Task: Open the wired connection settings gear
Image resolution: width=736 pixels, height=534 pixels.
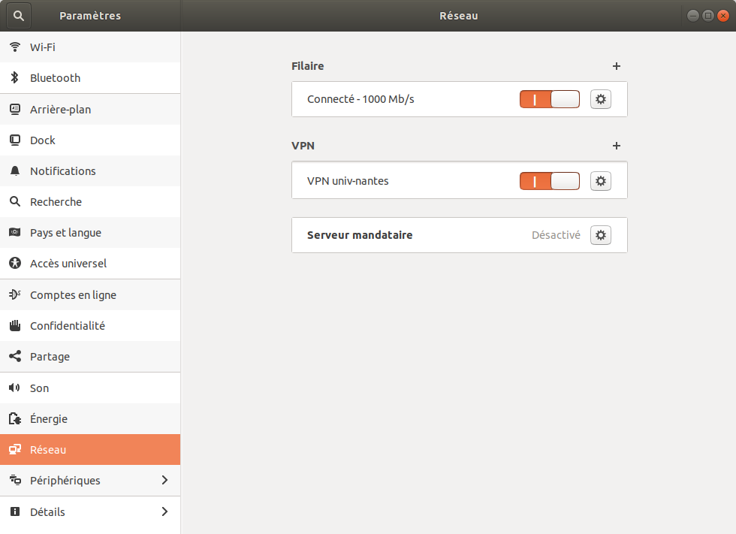Action: coord(600,99)
